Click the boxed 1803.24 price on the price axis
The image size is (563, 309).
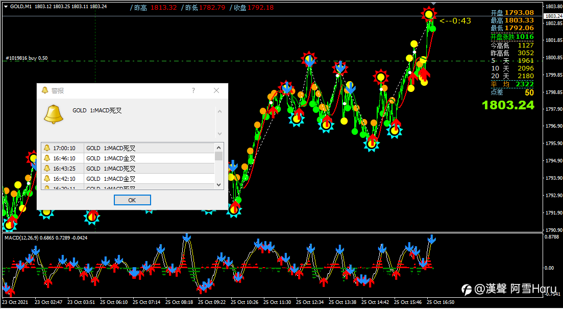[x=553, y=16]
